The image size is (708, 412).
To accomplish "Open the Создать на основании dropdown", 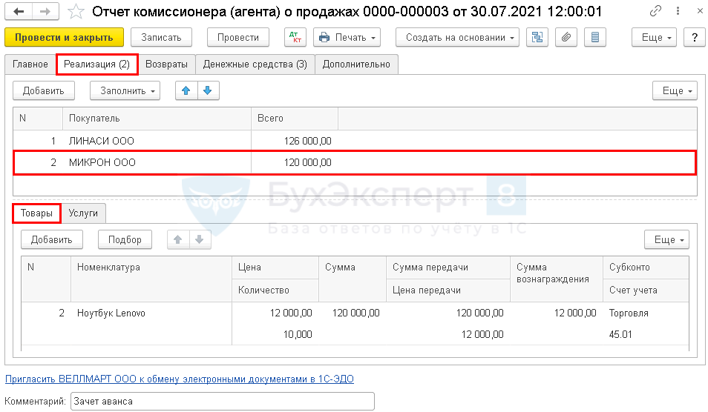I will click(x=456, y=38).
